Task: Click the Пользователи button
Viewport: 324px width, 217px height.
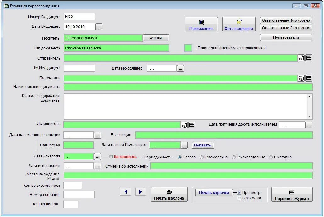Action: coord(286,37)
